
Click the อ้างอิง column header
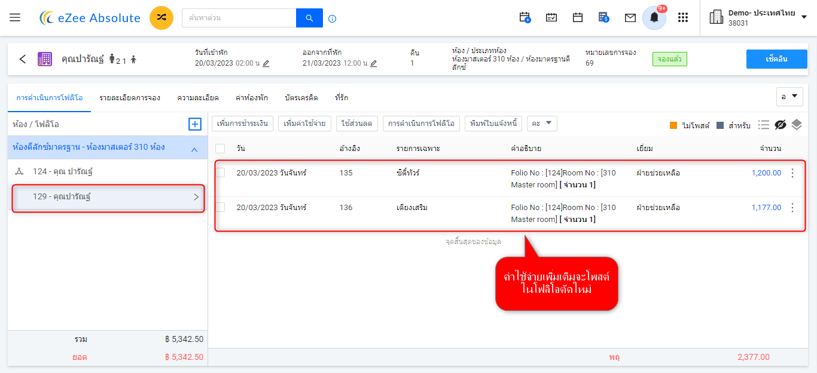(x=349, y=148)
